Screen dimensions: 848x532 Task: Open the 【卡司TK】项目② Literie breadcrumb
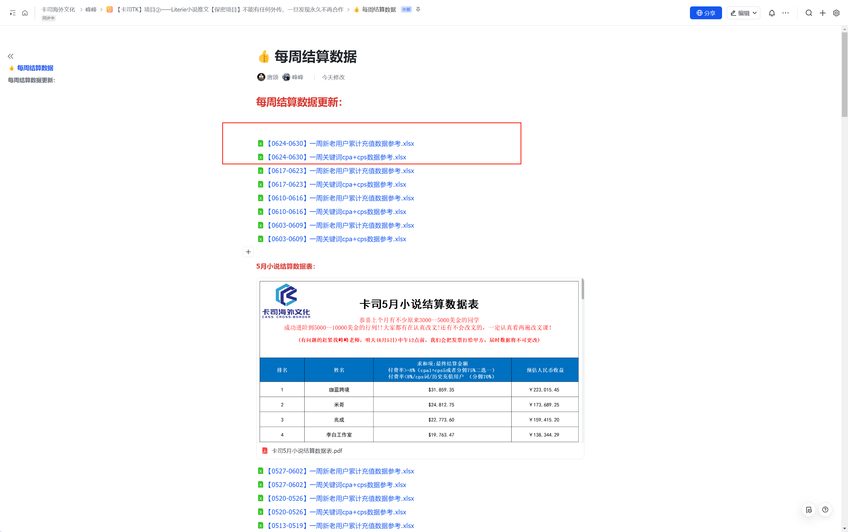(230, 10)
